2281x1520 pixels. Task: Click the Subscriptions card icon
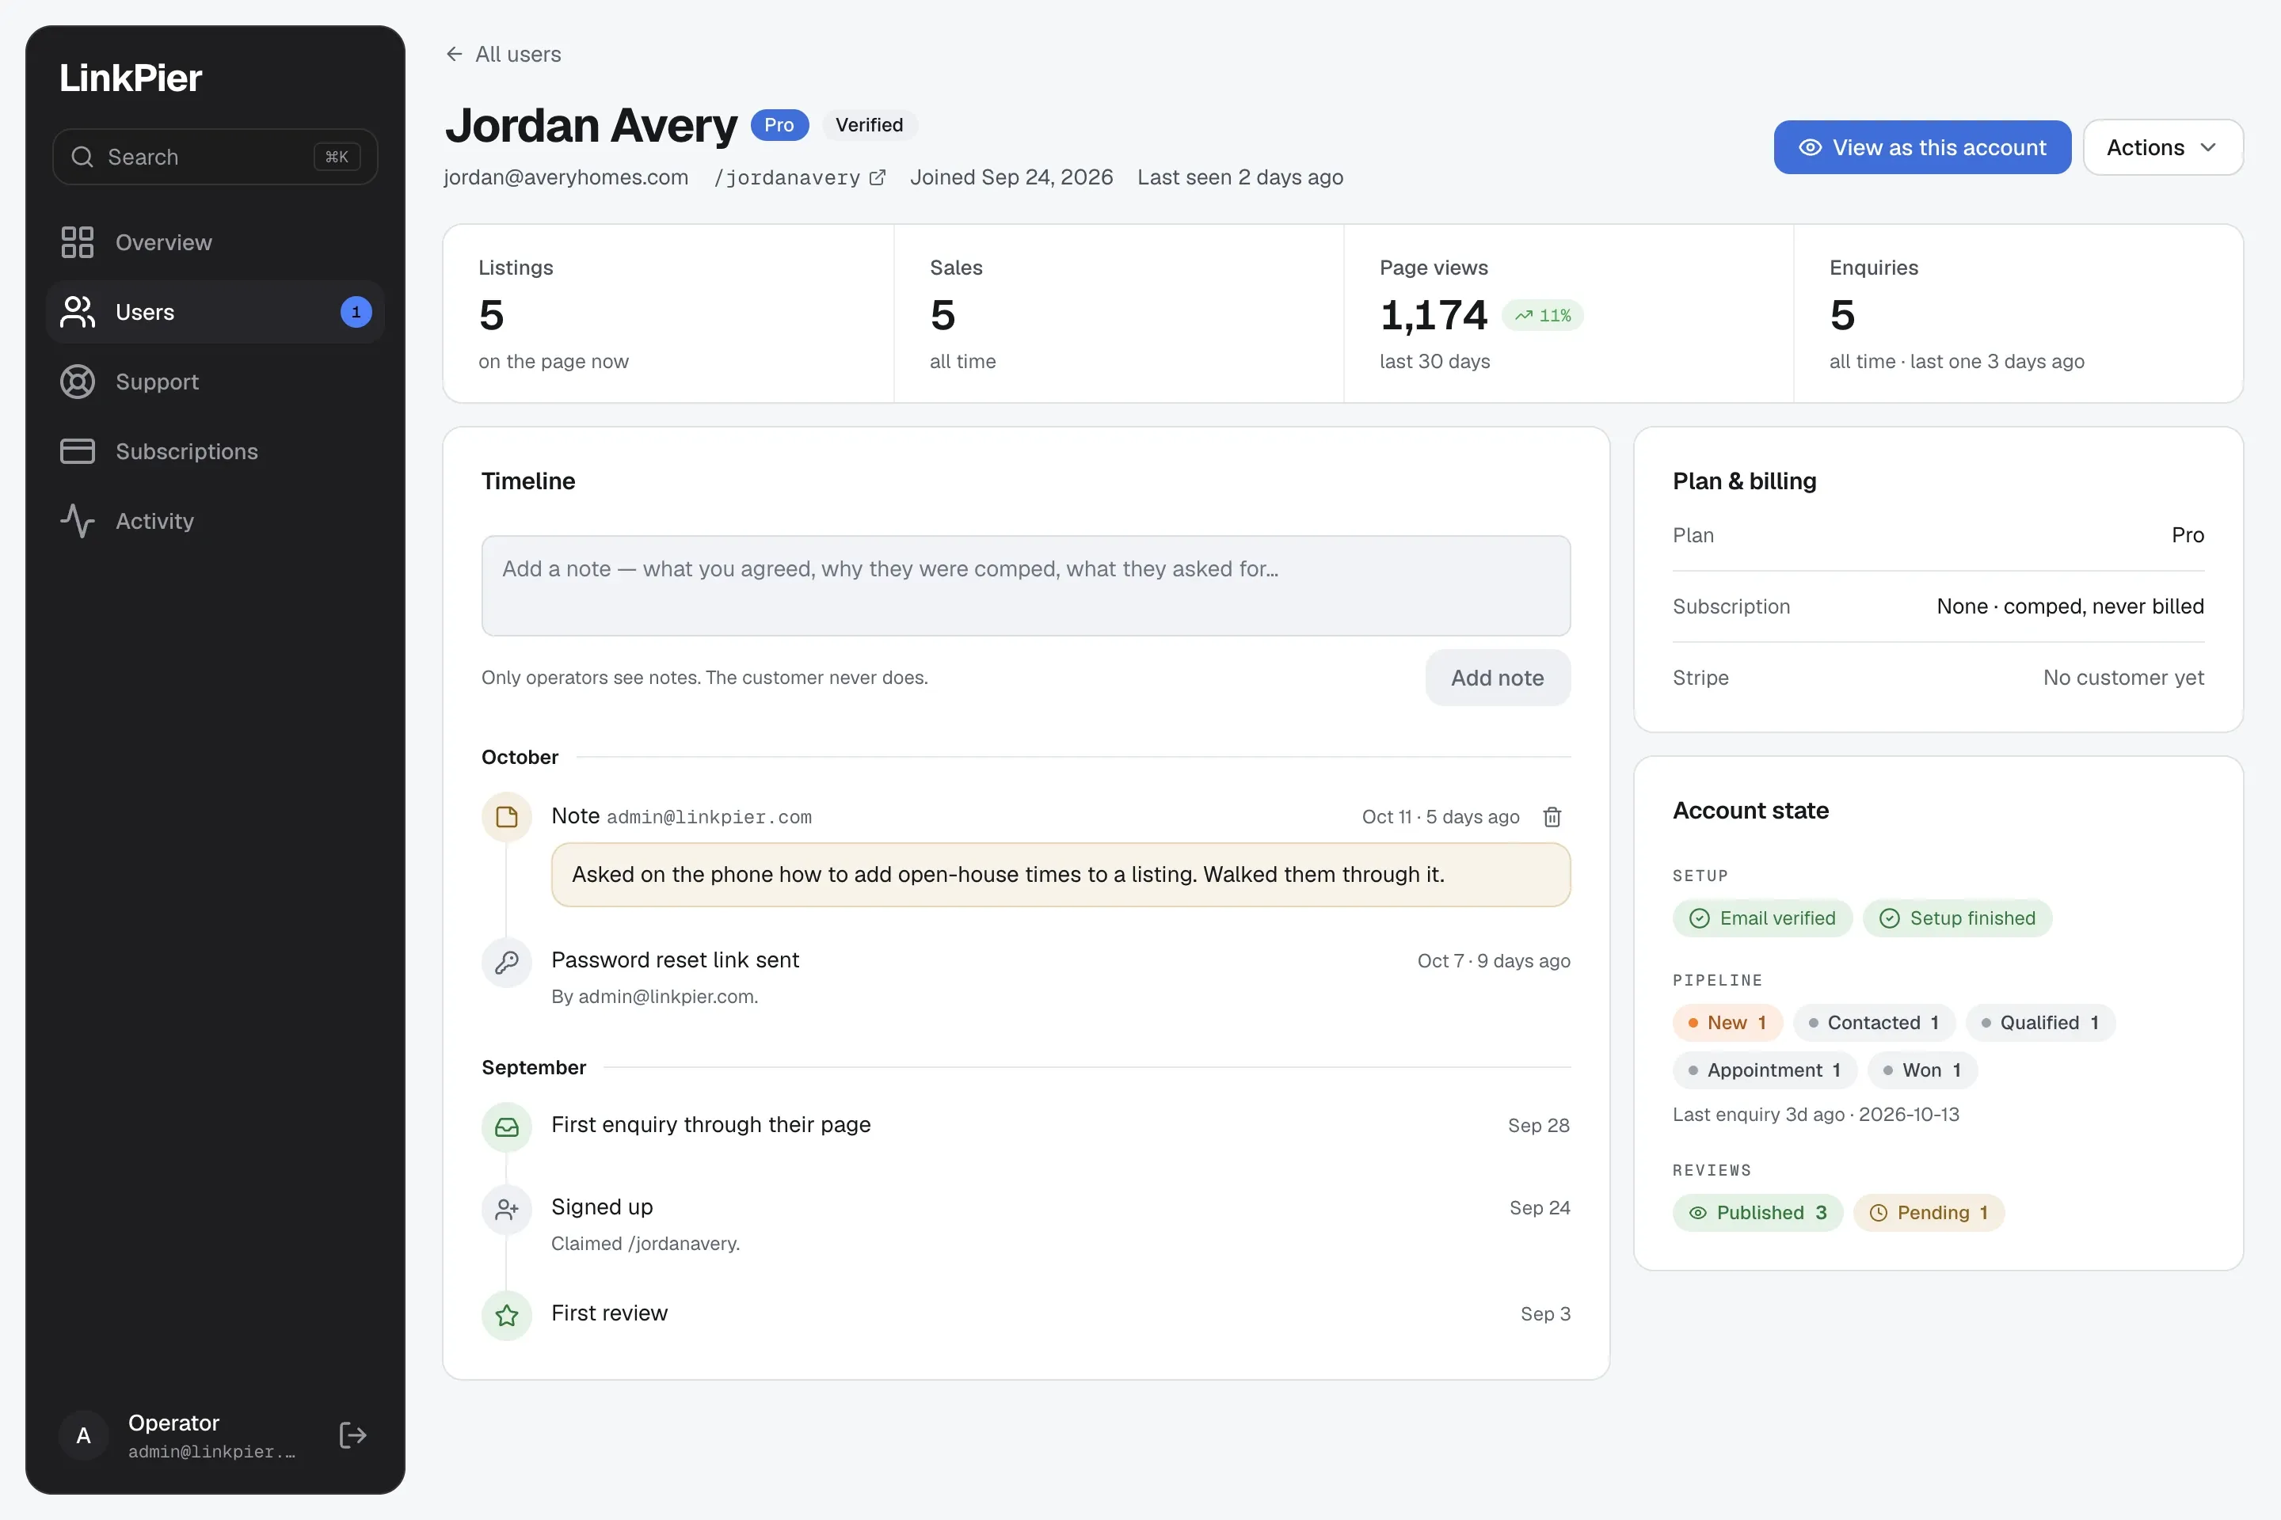(x=78, y=452)
